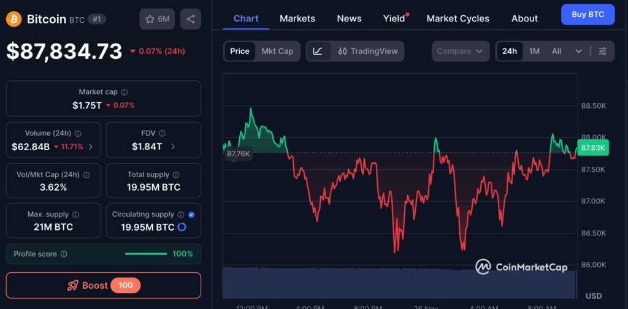Viewport: 628px width, 309px height.
Task: Click Market cap info icon
Action: [124, 92]
